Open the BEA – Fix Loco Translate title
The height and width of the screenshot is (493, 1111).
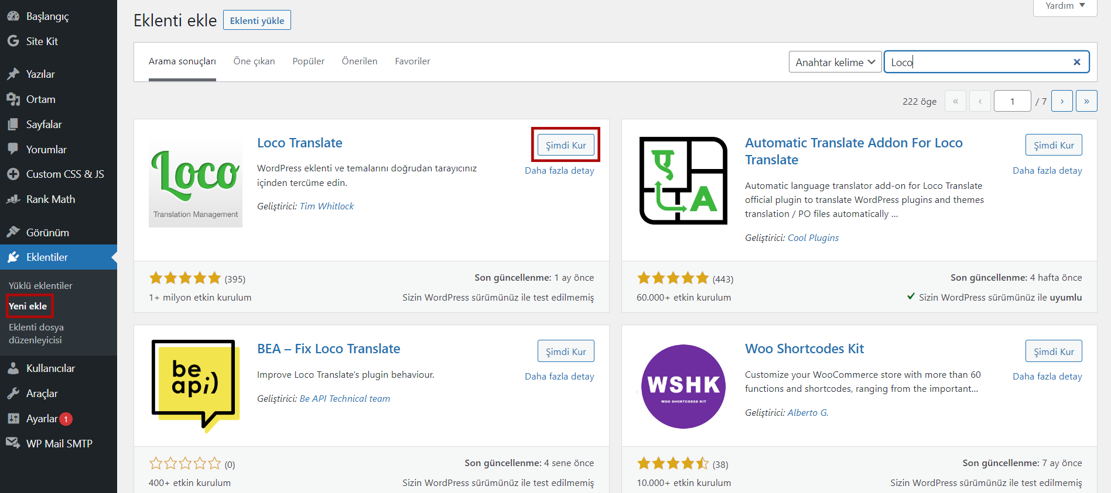(x=329, y=349)
